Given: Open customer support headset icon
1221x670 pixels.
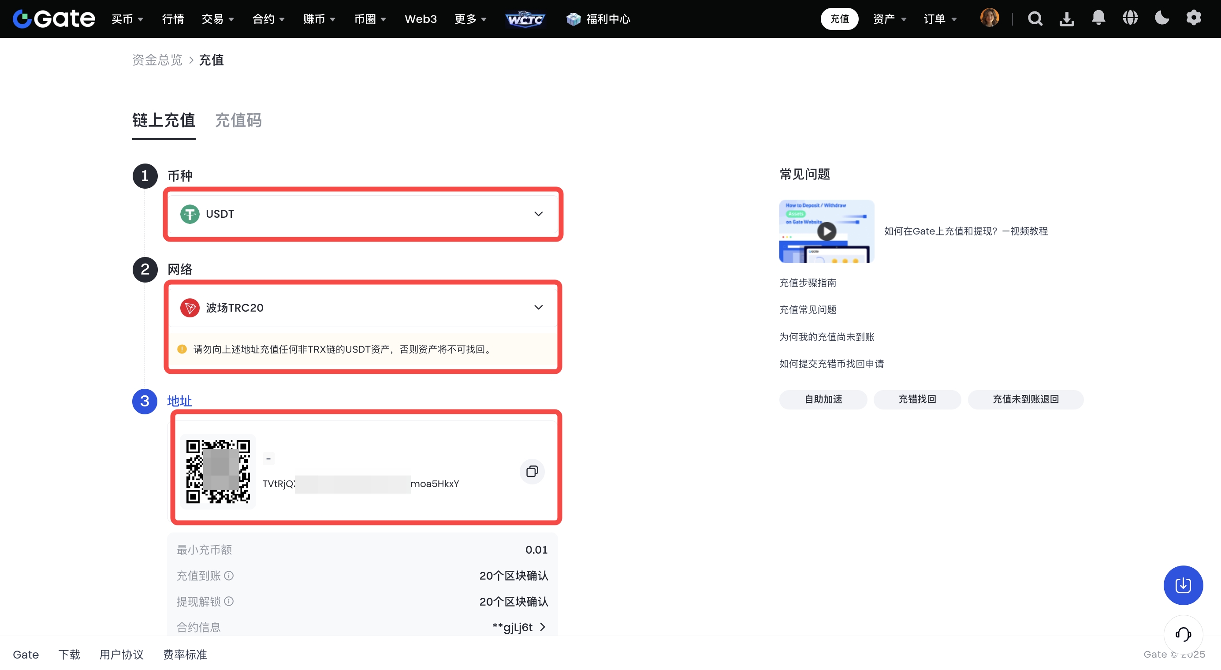Looking at the screenshot, I should tap(1183, 634).
